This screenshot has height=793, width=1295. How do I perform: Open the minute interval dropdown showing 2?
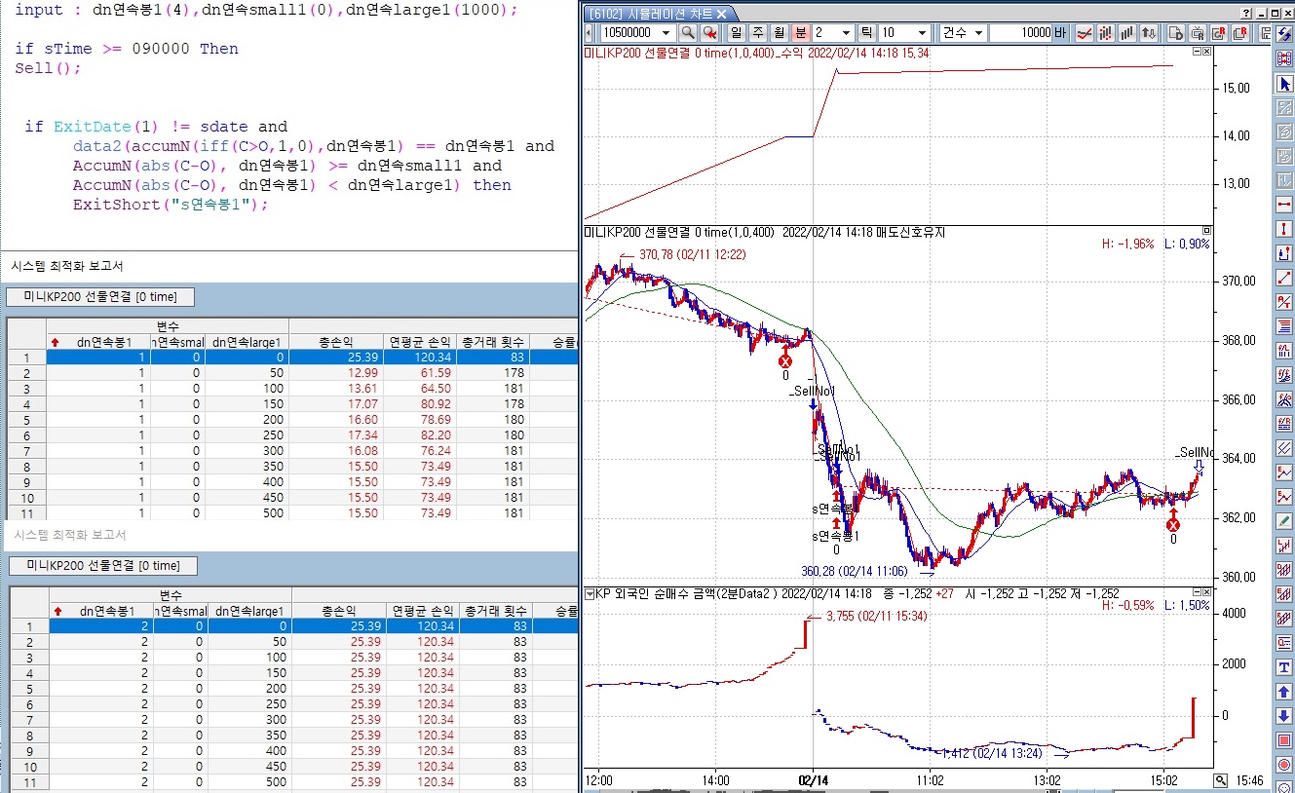pos(846,33)
